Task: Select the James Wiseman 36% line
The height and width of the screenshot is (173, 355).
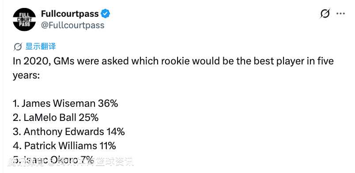Action: point(65,103)
